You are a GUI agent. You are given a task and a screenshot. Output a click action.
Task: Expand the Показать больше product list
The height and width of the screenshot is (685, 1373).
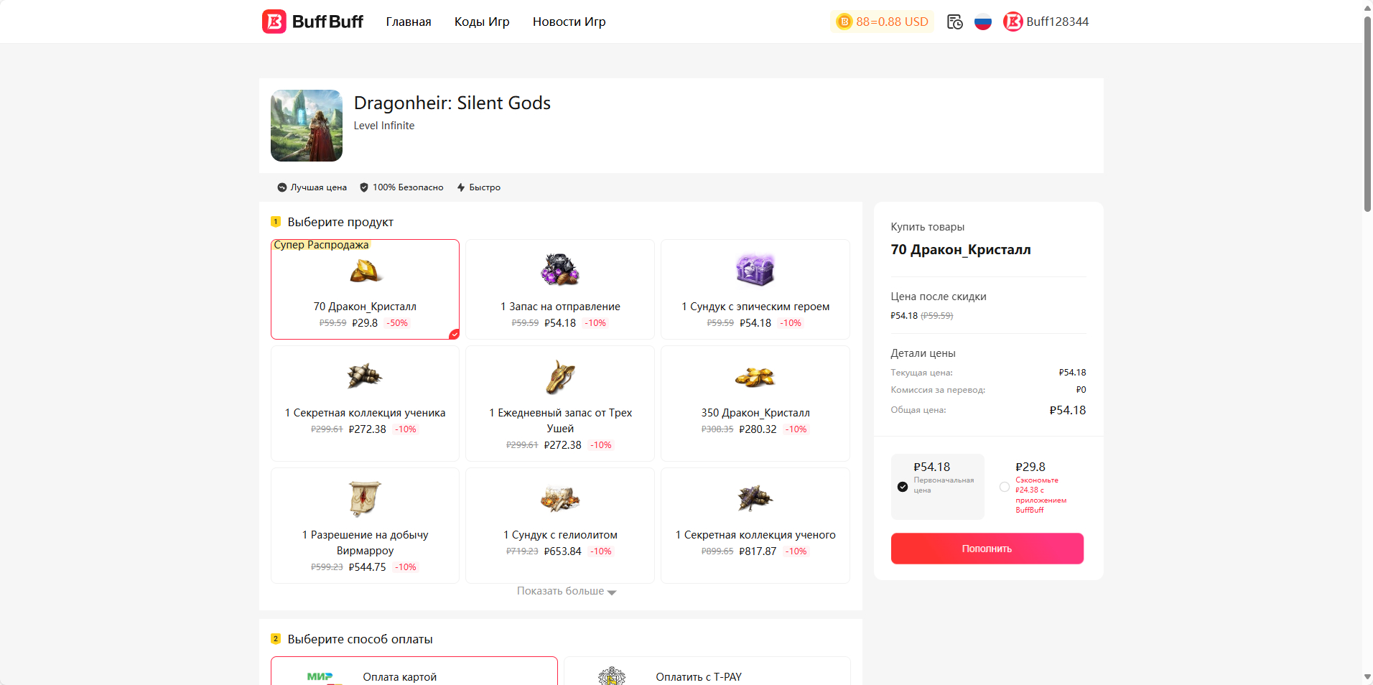[x=560, y=591]
